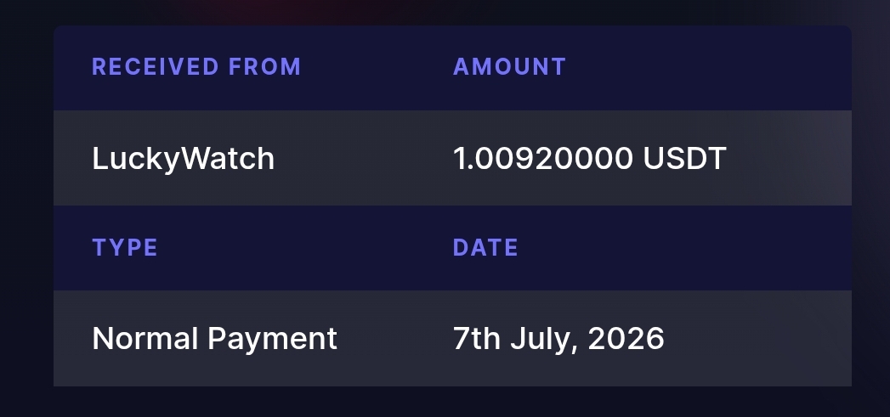
Task: Click the USDT currency label
Action: (684, 158)
